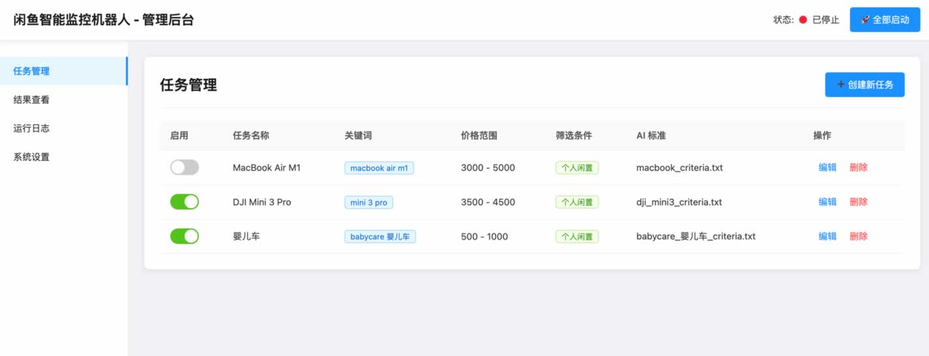Click the rocket 全部启动 button

884,20
